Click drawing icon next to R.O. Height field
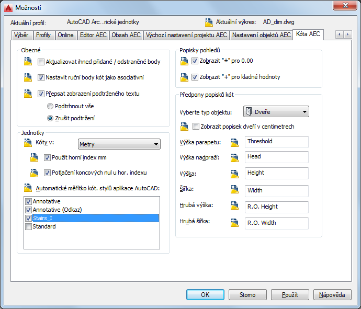Viewport: 361px width, 309px height. point(234,205)
